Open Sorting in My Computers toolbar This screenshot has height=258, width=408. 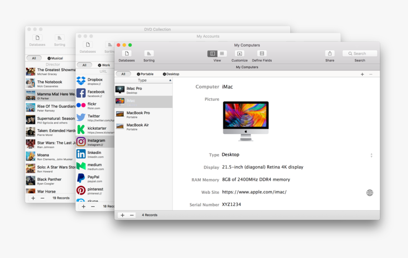coord(149,54)
